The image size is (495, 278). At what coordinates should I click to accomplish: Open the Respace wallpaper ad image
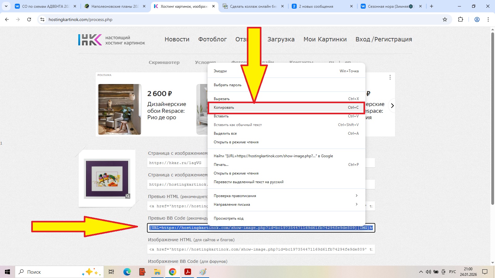coord(120,109)
